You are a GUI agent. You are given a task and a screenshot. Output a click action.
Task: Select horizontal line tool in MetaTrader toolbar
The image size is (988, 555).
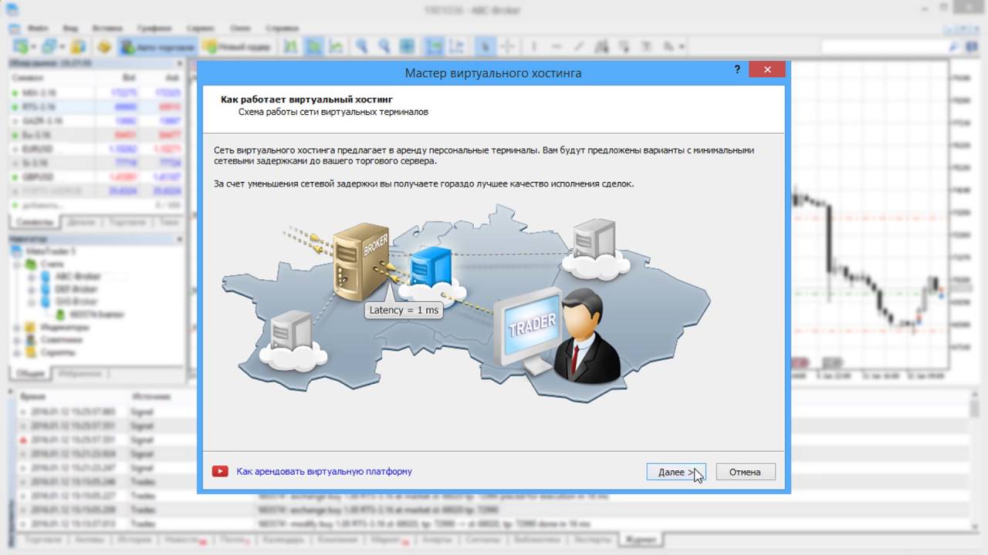(557, 46)
